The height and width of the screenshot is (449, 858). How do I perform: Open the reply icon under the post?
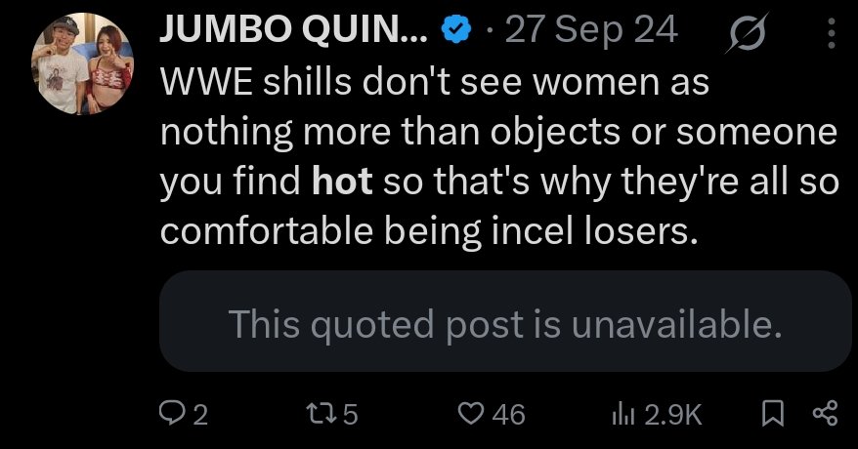pyautogui.click(x=172, y=414)
